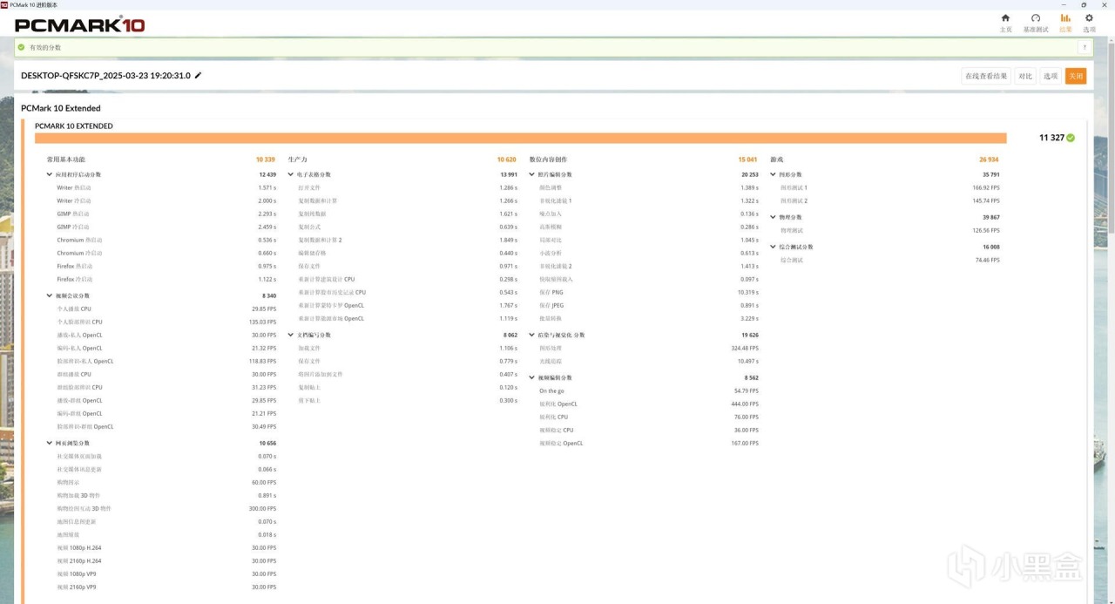Click the 物理测试 row
This screenshot has height=604, width=1115.
click(x=890, y=230)
